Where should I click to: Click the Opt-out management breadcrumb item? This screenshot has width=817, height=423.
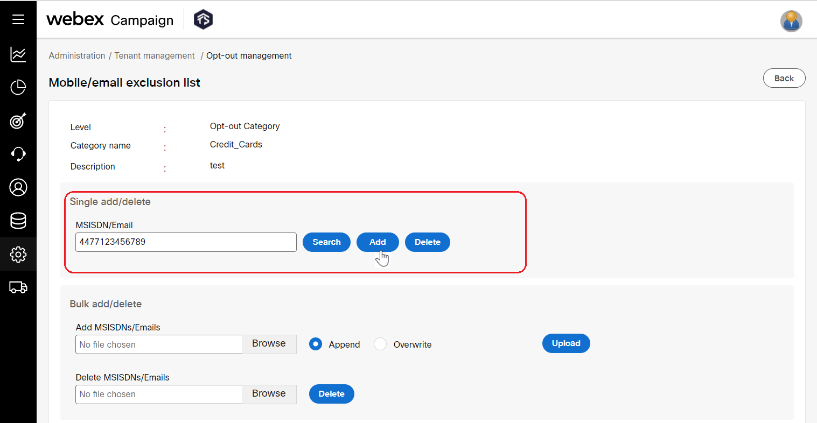(x=249, y=55)
